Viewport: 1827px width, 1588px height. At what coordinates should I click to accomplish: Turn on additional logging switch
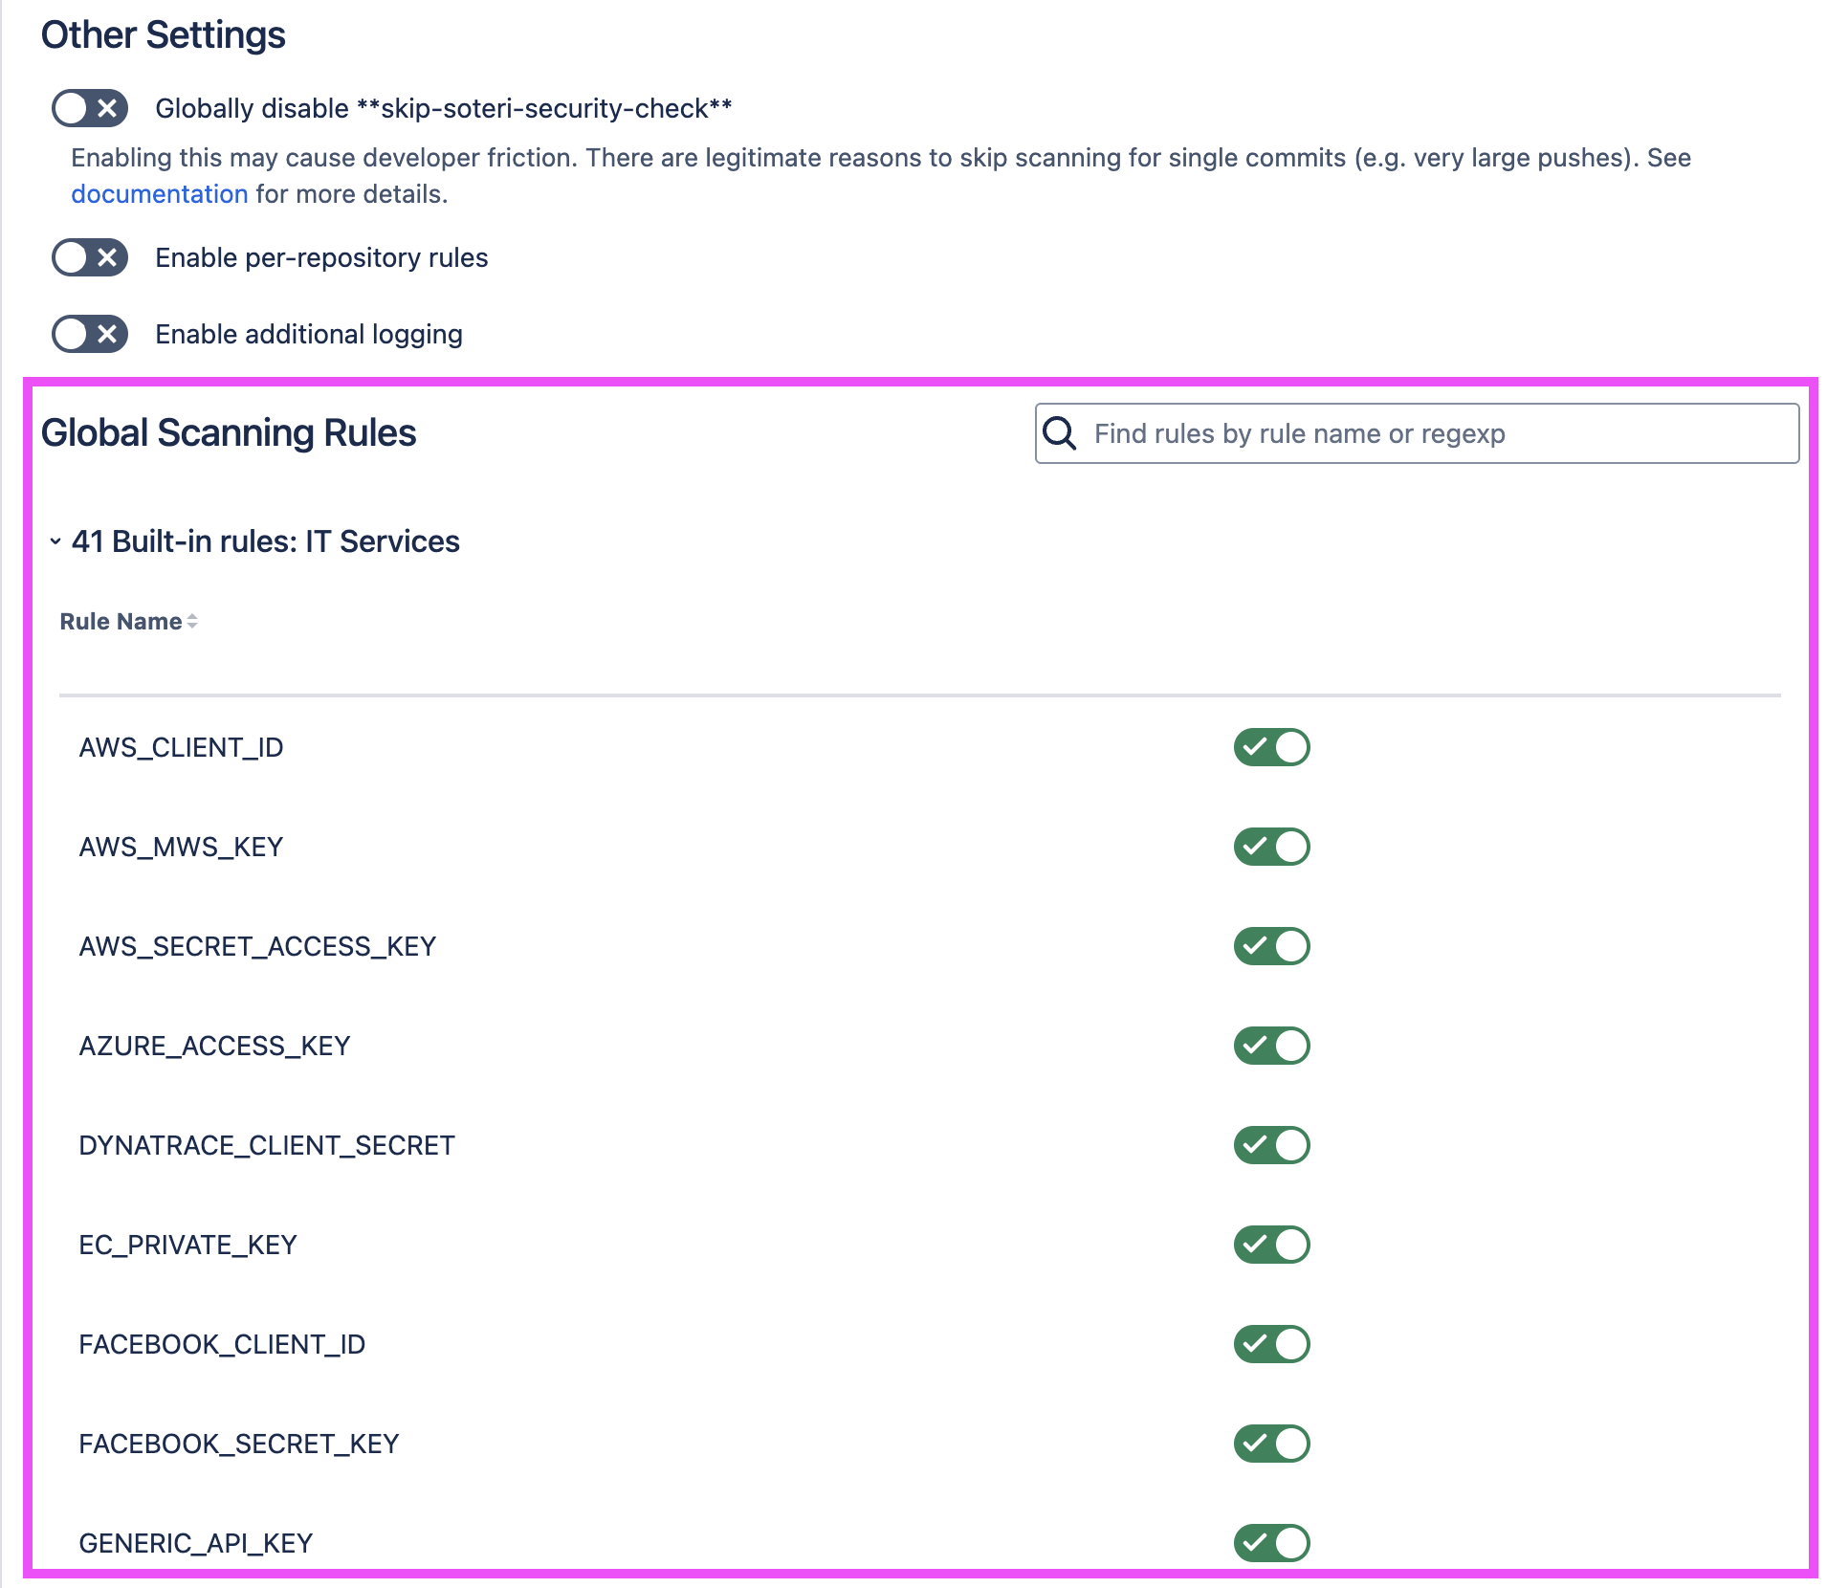[x=90, y=334]
